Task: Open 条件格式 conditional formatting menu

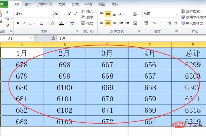Action: 192,11
